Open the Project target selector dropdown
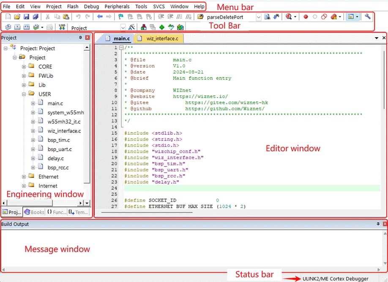 123,27
